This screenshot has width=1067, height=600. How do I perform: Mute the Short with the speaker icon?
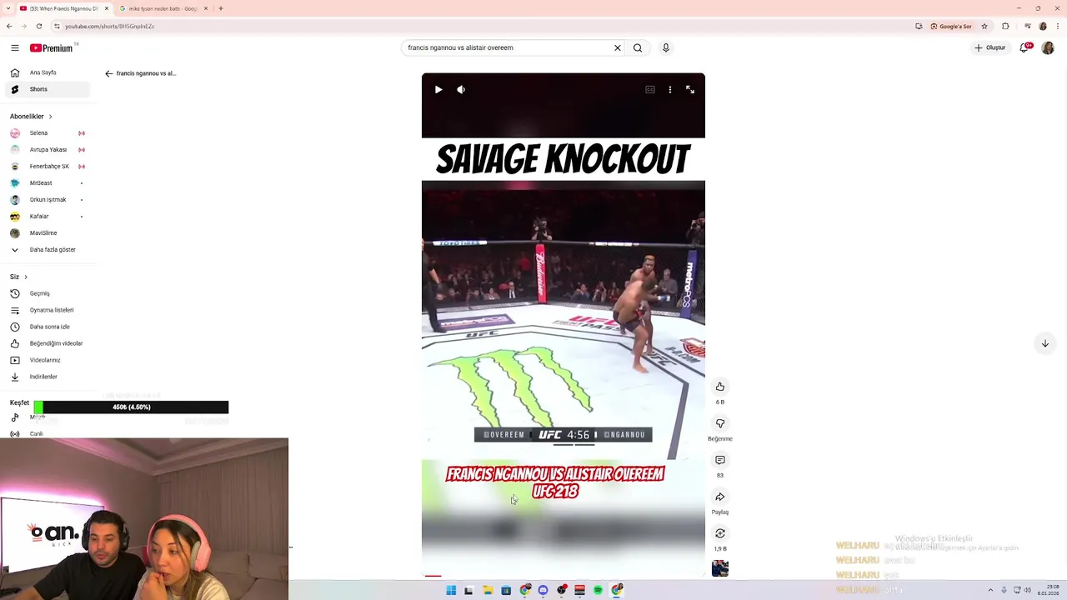click(x=461, y=89)
